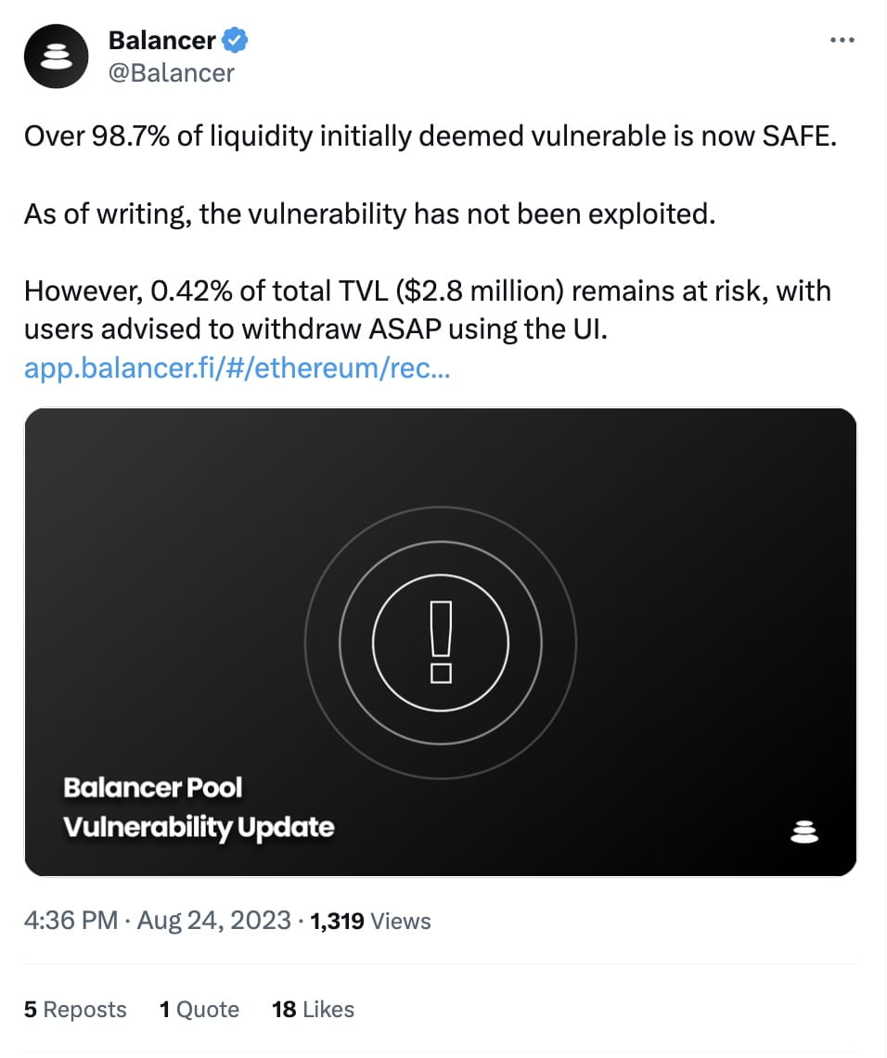This screenshot has height=1058, width=887.
Task: View the 18 Likes list
Action: (x=313, y=1009)
